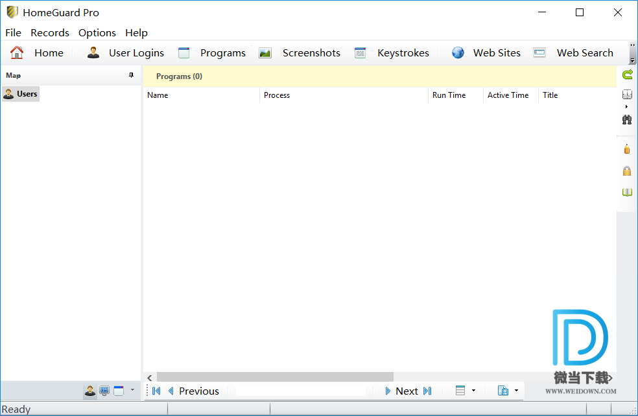Open the export dropdown arrow
638x416 pixels.
[x=516, y=391]
